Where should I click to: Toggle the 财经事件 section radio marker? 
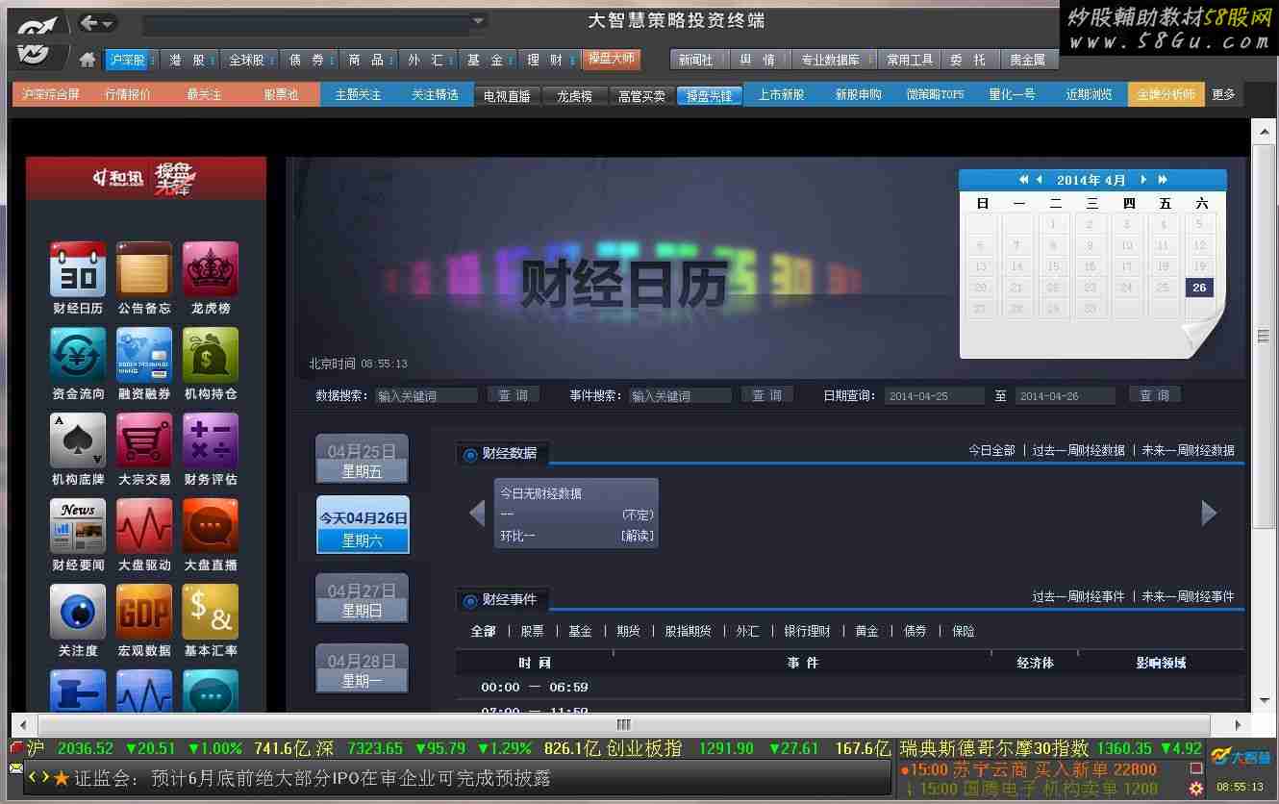(x=470, y=601)
